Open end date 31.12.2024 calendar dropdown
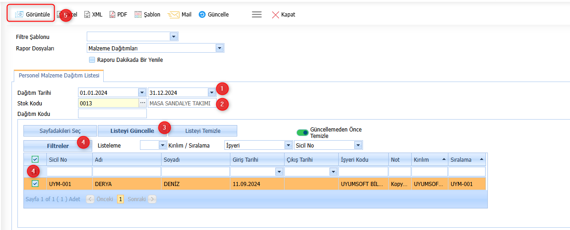This screenshot has height=230, width=570. [211, 92]
